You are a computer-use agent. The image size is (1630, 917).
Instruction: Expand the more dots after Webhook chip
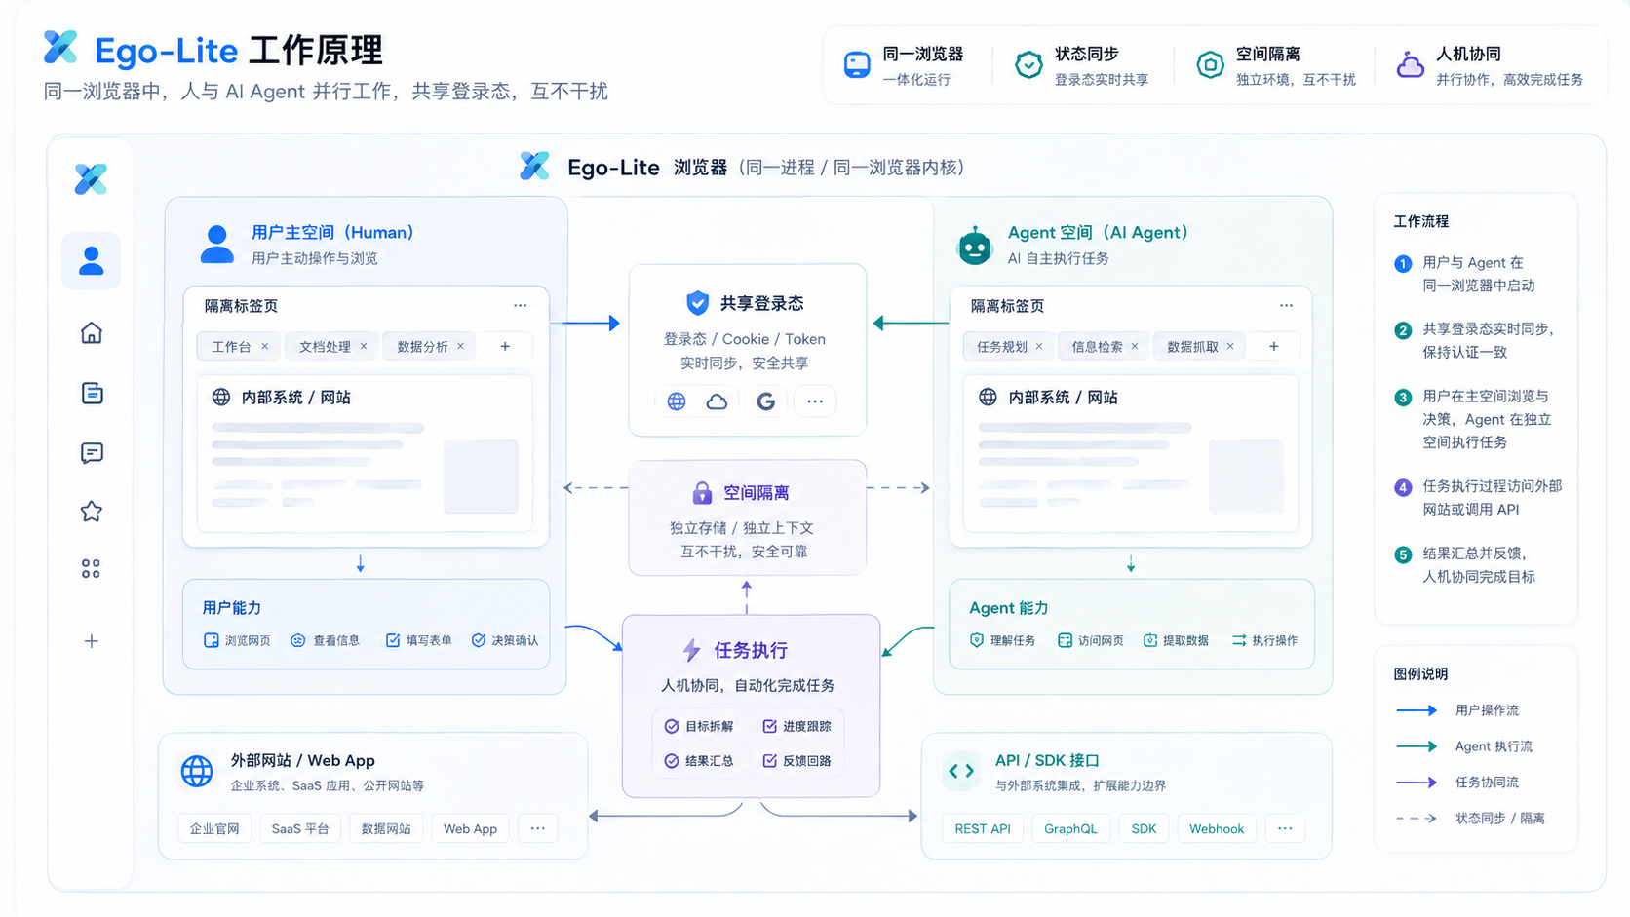click(1285, 828)
